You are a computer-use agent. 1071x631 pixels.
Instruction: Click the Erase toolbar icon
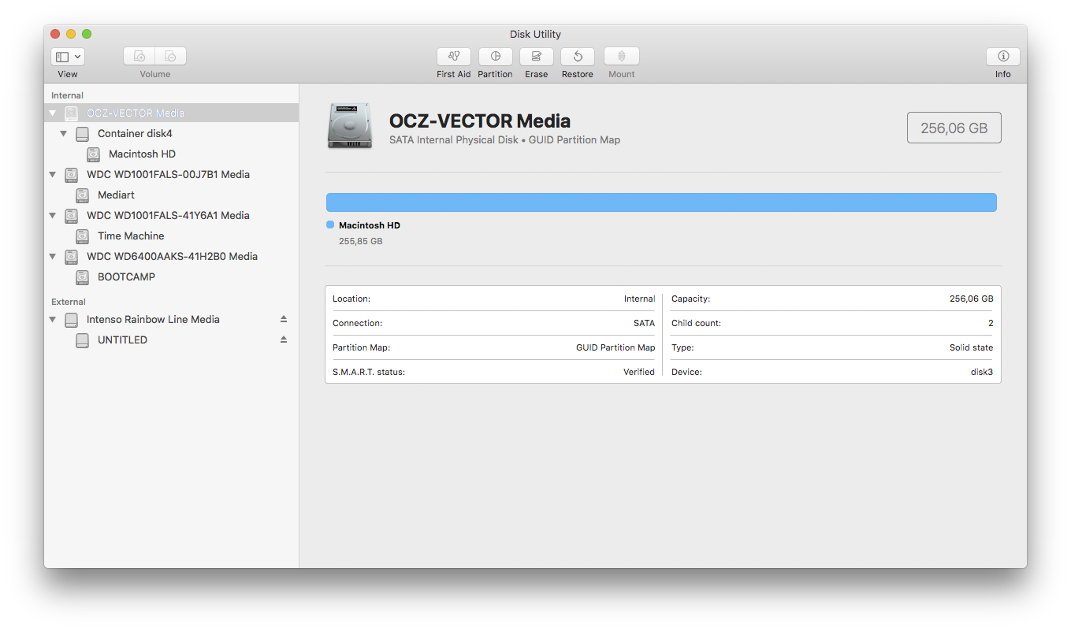pos(537,57)
